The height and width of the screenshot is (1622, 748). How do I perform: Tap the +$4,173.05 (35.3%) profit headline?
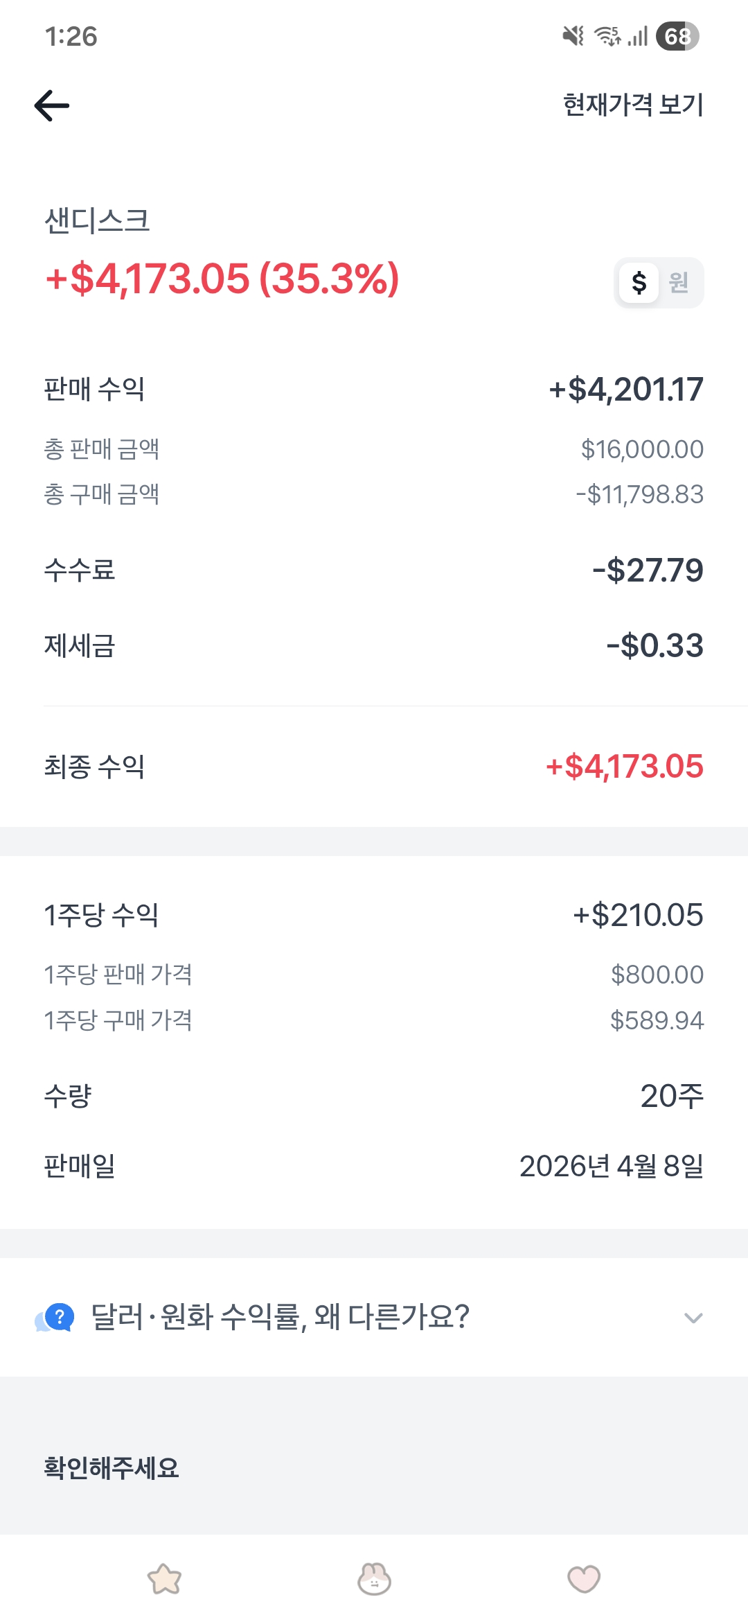[x=222, y=279]
